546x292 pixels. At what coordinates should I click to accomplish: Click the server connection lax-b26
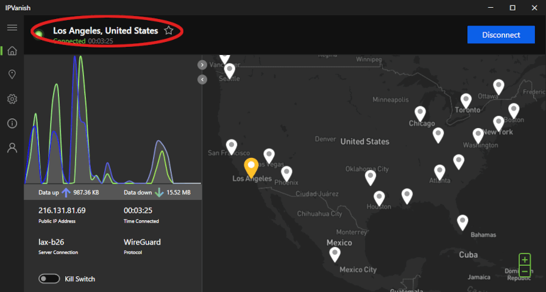(x=51, y=242)
